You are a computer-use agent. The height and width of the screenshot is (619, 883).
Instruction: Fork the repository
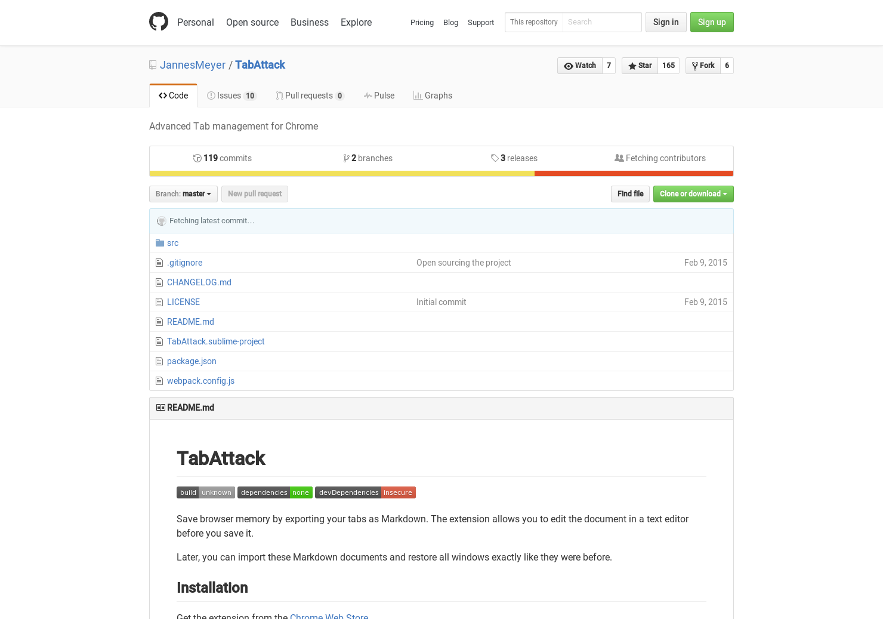click(704, 66)
